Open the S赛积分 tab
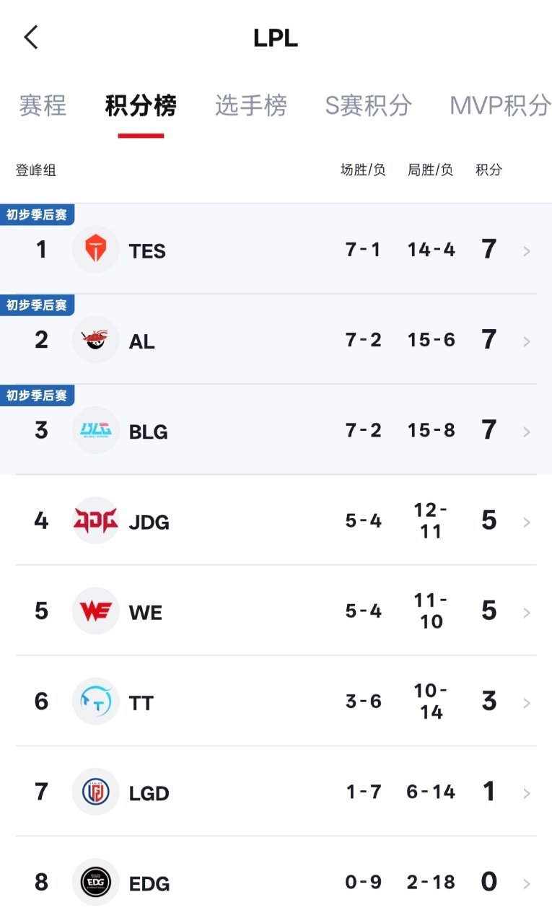This screenshot has height=923, width=552. (368, 105)
